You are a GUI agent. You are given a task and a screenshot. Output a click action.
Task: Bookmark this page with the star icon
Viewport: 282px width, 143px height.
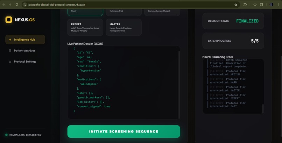[236, 5]
